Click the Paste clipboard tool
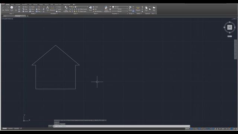 click(x=146, y=8)
